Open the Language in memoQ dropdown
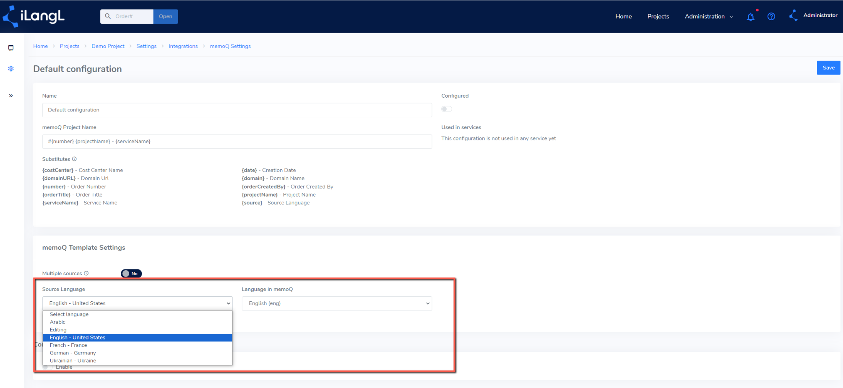 click(337, 303)
